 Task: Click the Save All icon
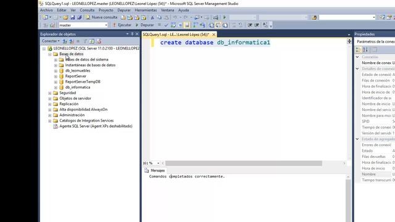(80, 17)
